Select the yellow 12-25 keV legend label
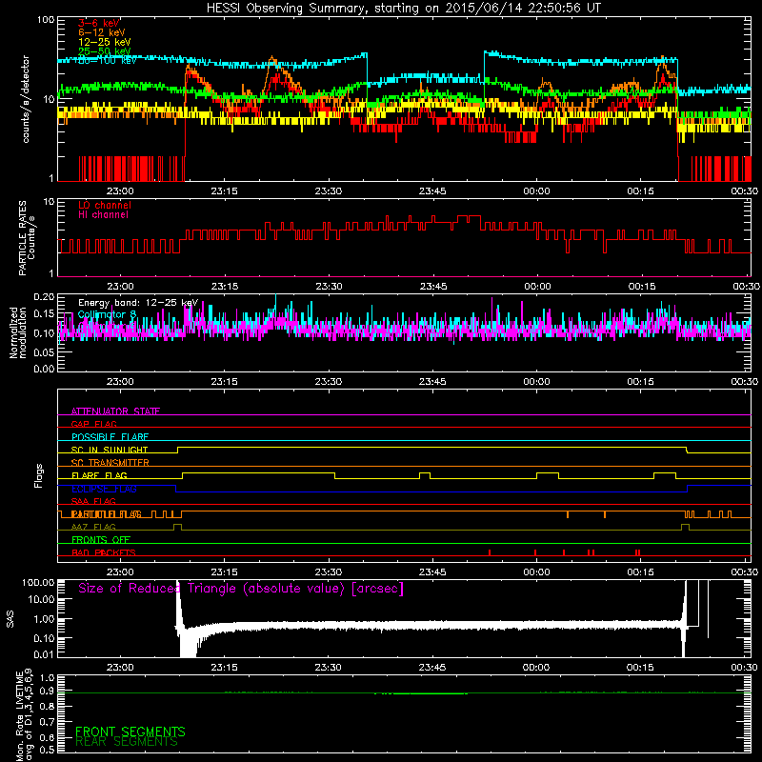The height and width of the screenshot is (762, 762). 105,42
